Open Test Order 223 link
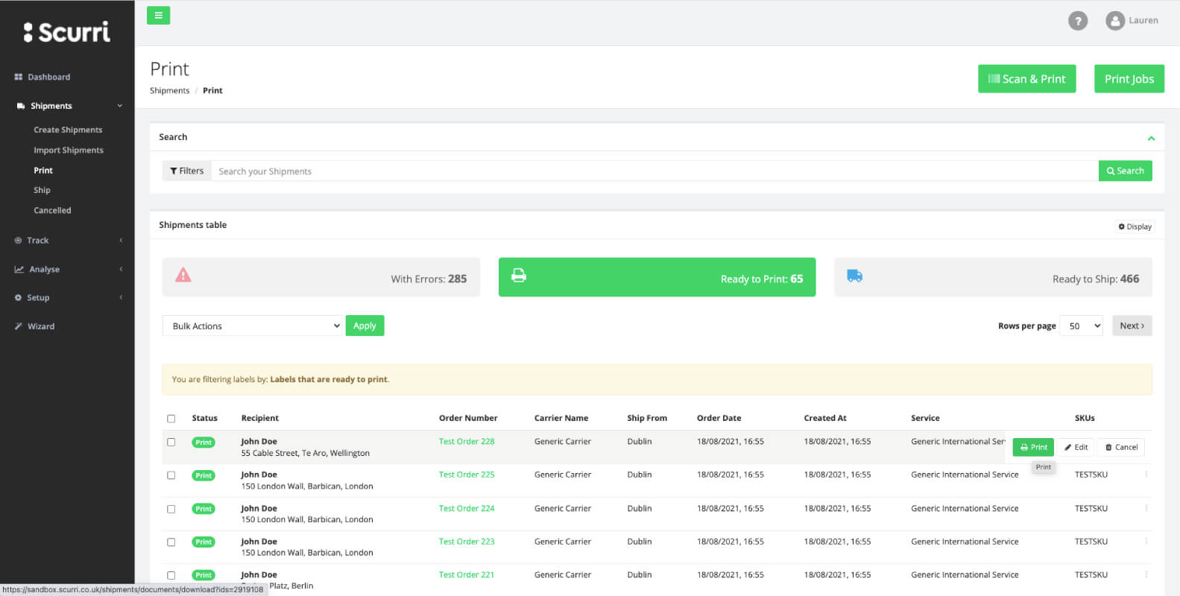1180x596 pixels. (467, 542)
